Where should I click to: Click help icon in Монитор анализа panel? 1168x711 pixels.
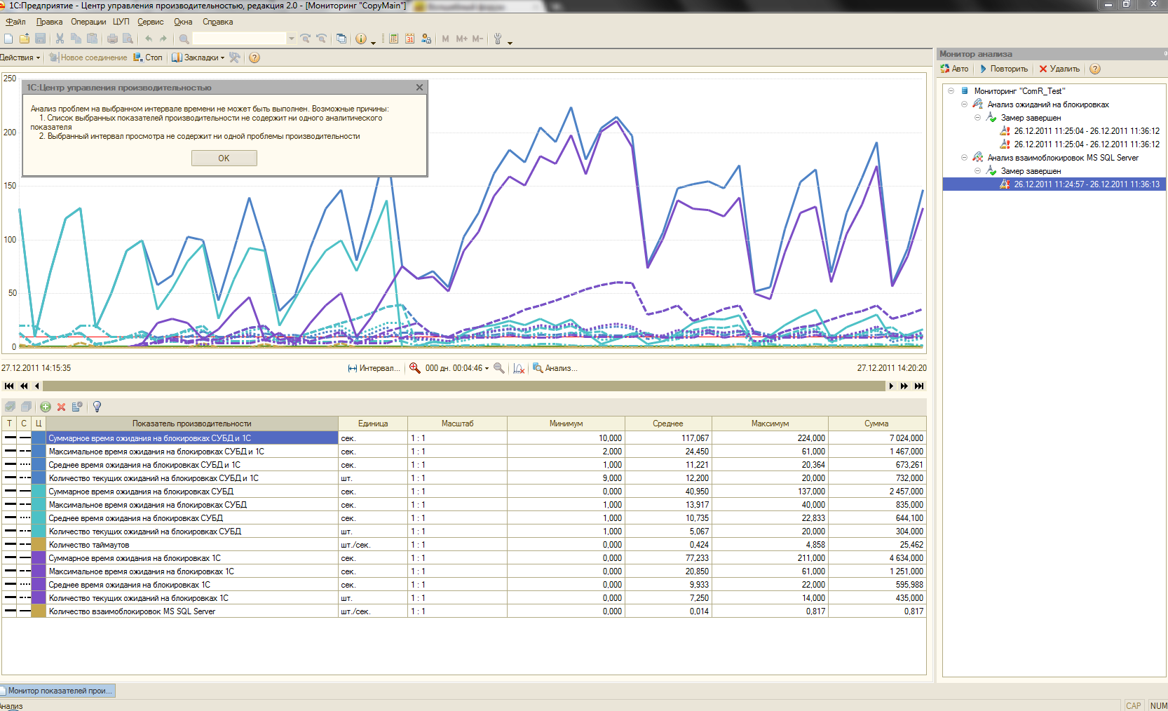point(1095,69)
